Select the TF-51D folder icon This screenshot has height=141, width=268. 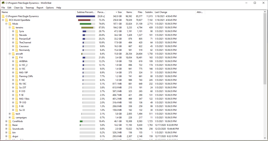(x=17, y=102)
